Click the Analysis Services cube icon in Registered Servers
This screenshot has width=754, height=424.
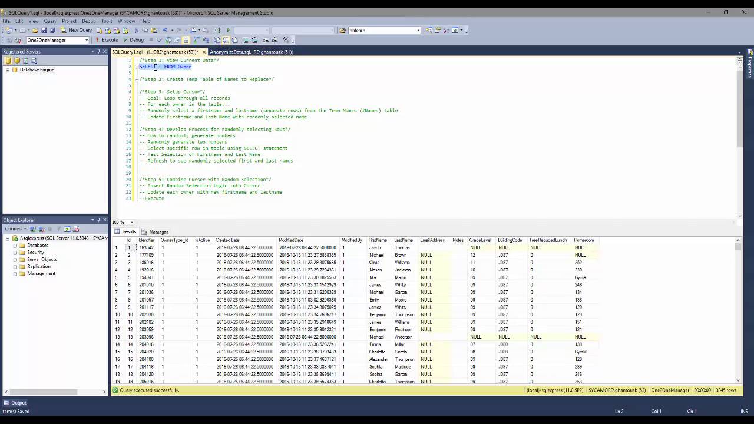point(16,61)
